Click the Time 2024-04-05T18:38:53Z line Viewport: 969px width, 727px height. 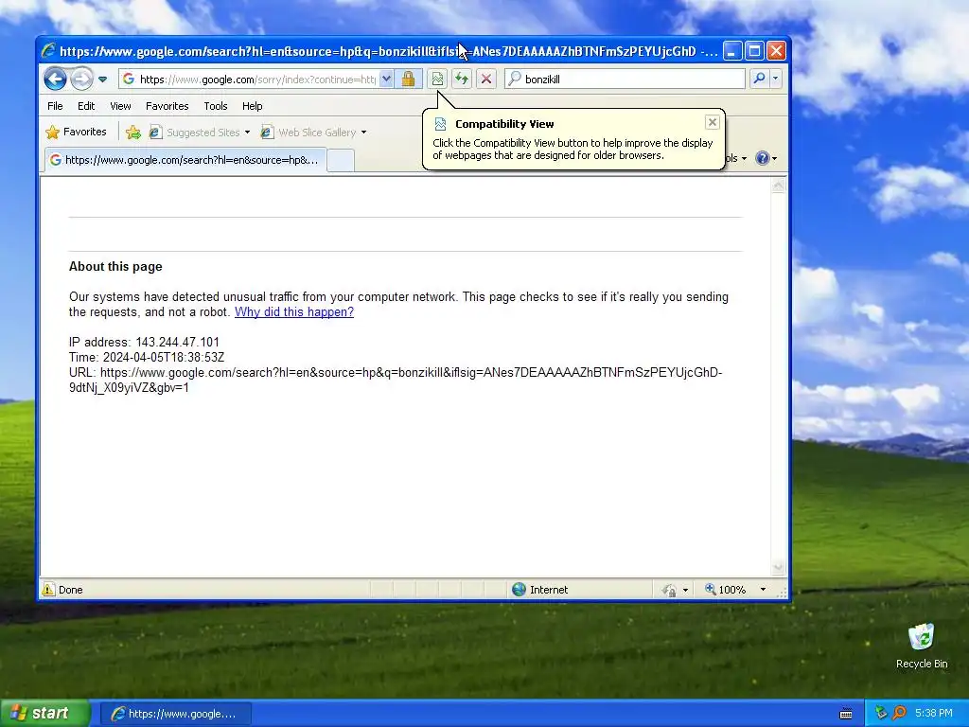[147, 357]
